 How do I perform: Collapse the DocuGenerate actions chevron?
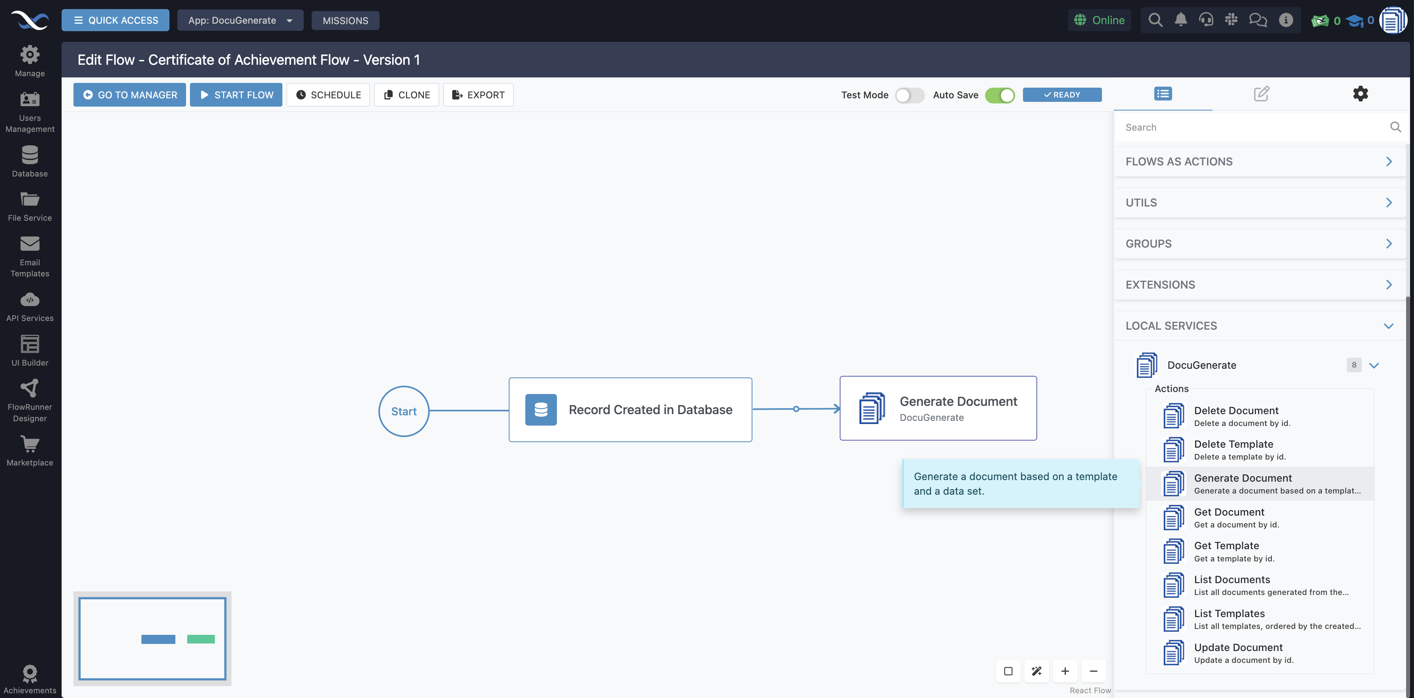click(x=1375, y=365)
